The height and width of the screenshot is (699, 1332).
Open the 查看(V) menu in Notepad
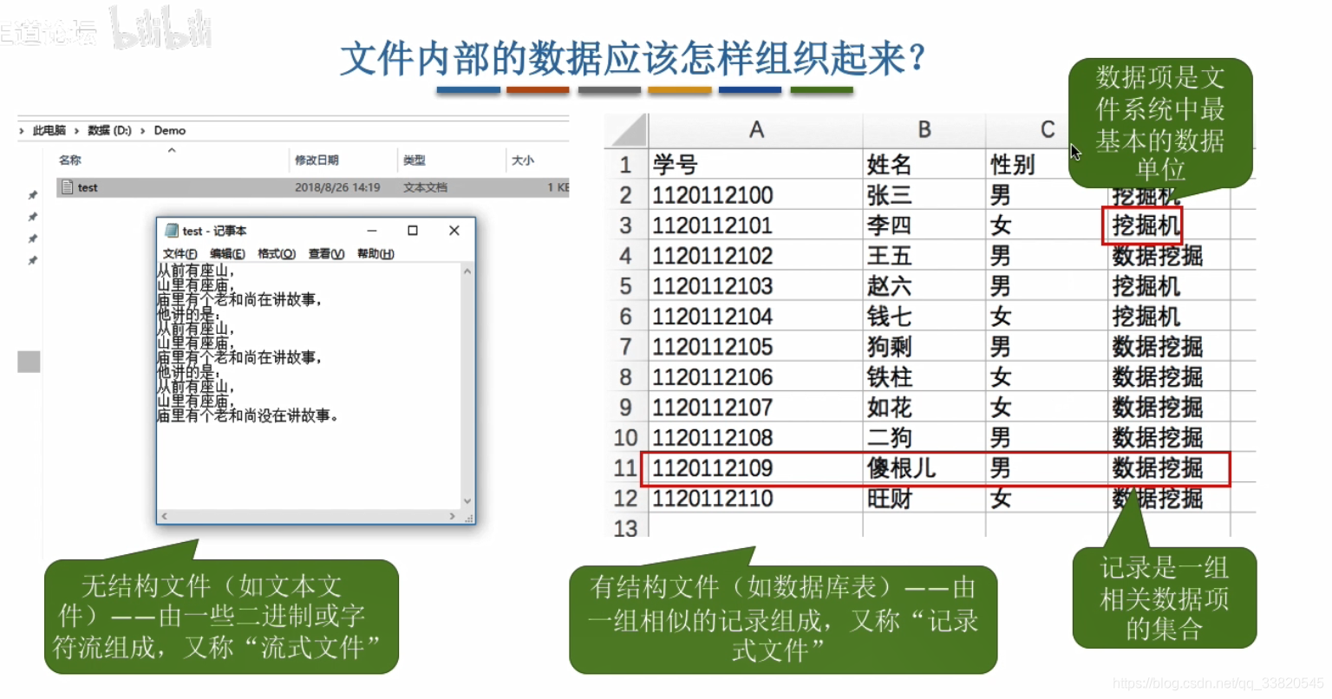point(326,254)
